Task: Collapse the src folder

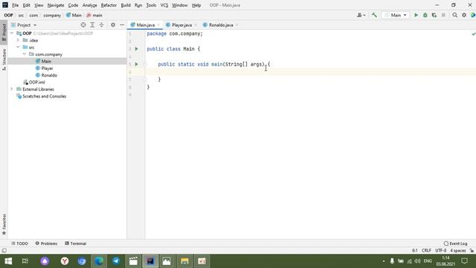Action: [x=18, y=47]
